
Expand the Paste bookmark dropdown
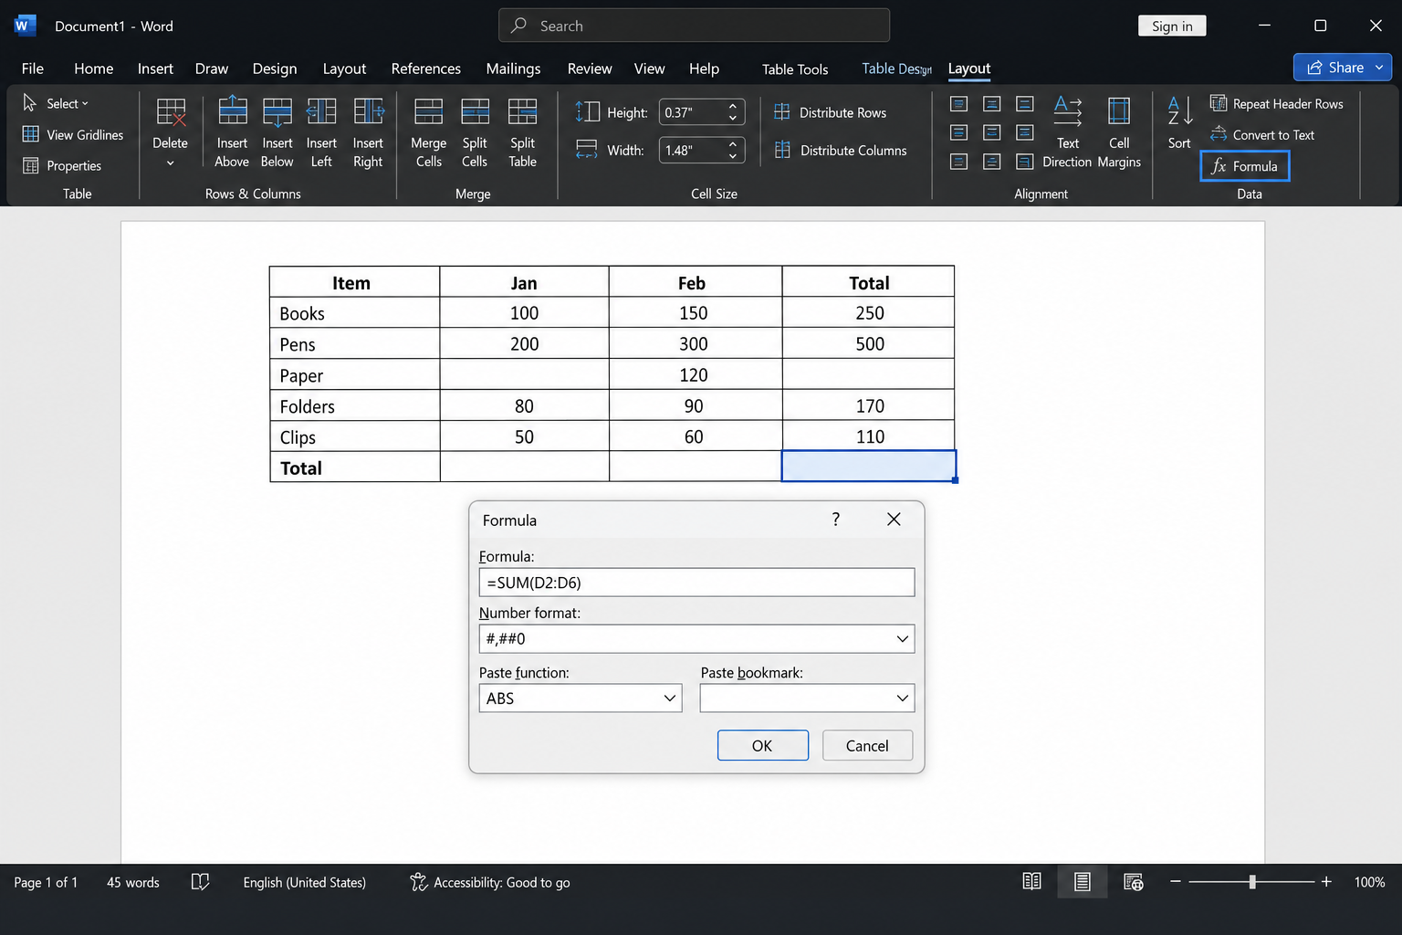click(x=902, y=699)
